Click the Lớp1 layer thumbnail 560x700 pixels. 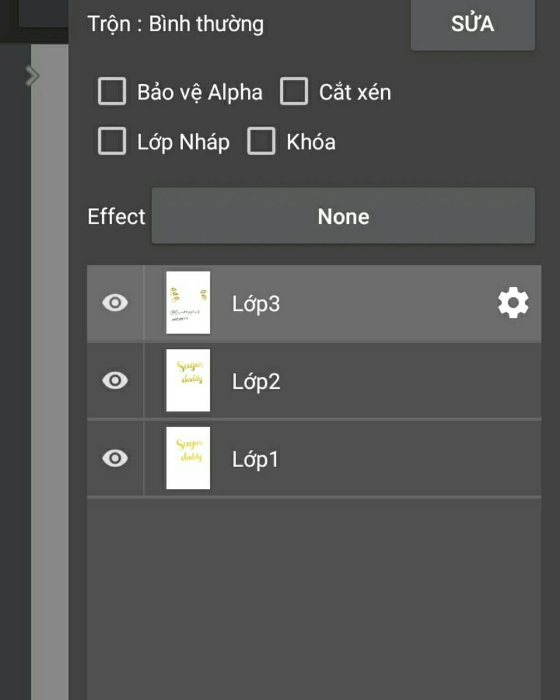pyautogui.click(x=188, y=458)
